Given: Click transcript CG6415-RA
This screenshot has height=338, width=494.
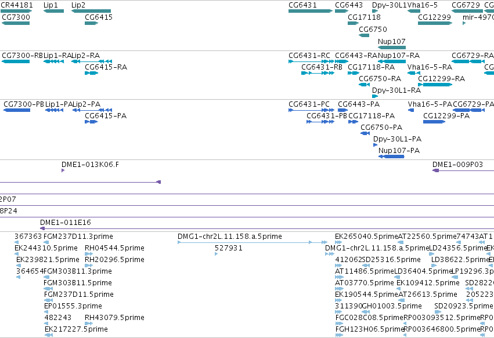Looking at the screenshot, I should [106, 67].
